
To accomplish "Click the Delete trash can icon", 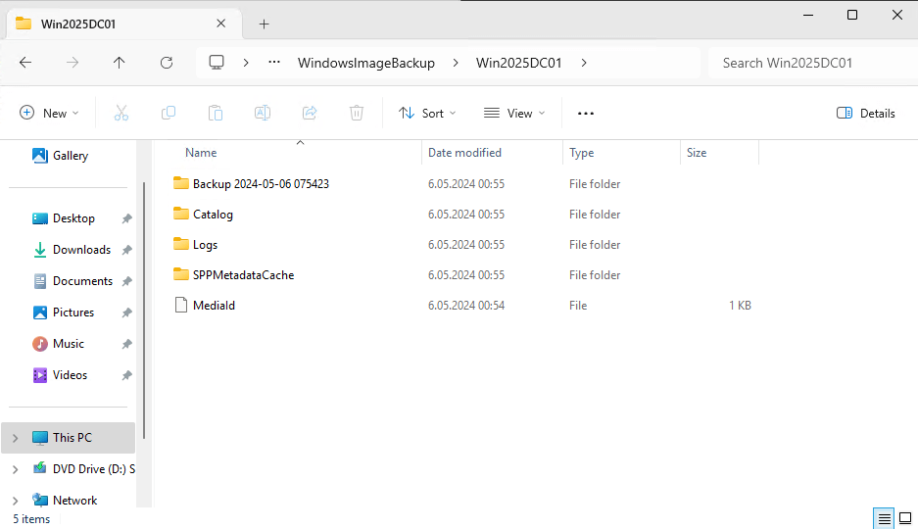I will [x=357, y=114].
